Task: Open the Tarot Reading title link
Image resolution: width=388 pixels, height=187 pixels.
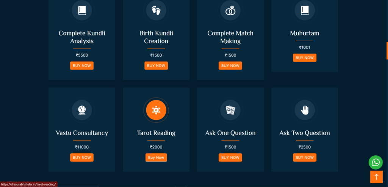Action: tap(156, 133)
